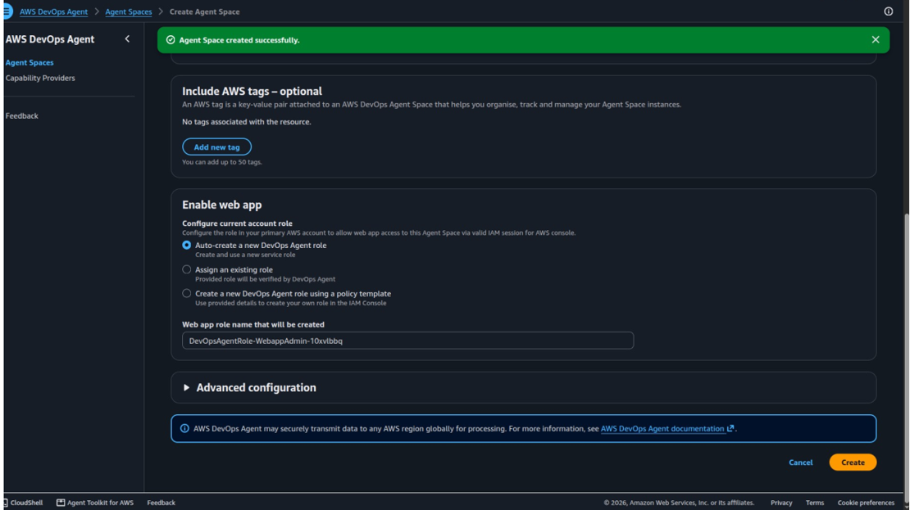The width and height of the screenshot is (910, 510).
Task: Open Agent Toolkit for AWS
Action: click(94, 503)
